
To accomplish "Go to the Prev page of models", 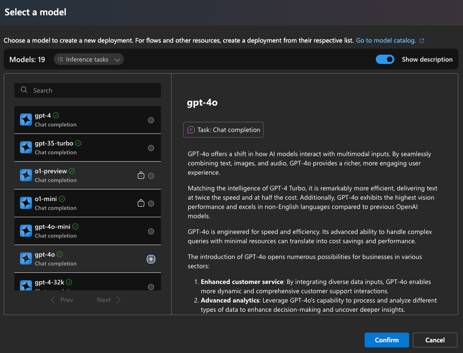I will (62, 300).
